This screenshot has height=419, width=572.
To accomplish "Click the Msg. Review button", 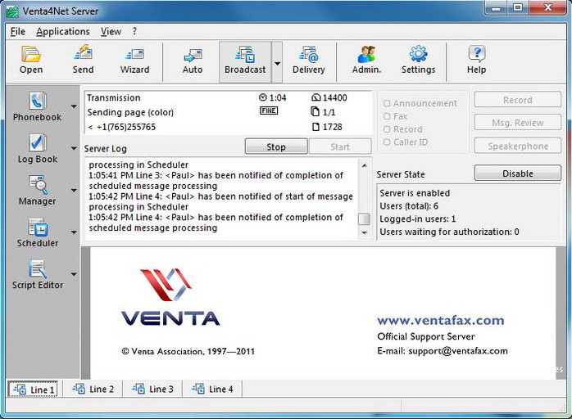I will [518, 123].
